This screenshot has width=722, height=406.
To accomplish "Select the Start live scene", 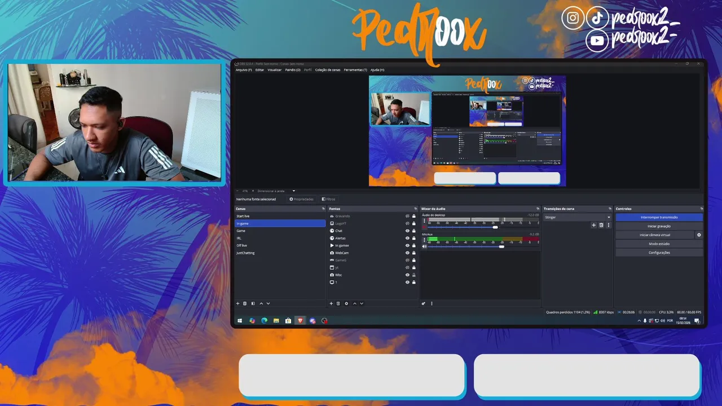I will pos(280,216).
